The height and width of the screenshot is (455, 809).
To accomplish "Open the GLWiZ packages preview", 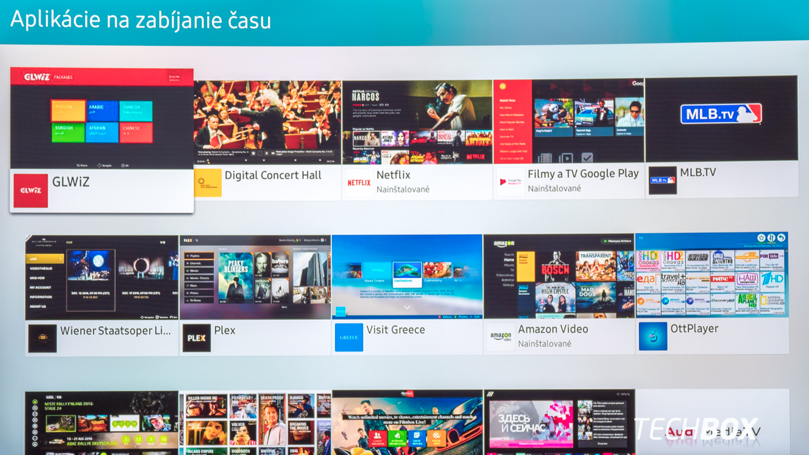I will click(102, 118).
